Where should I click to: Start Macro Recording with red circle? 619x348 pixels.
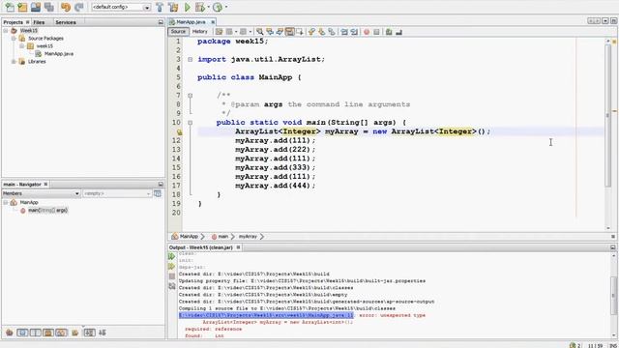pyautogui.click(x=367, y=32)
